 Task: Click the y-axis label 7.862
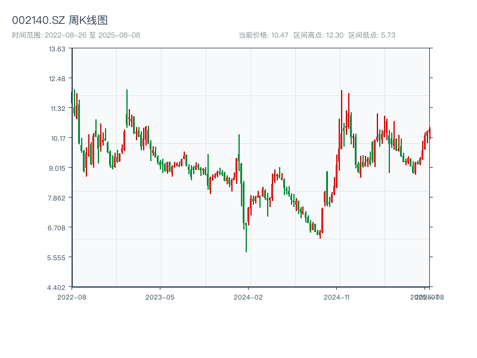point(56,198)
